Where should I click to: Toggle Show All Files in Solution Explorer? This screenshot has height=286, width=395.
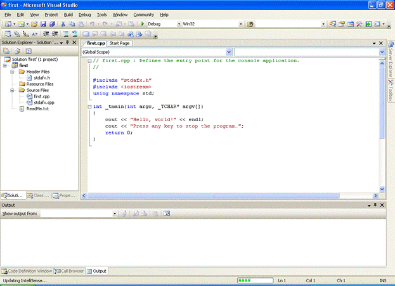pos(17,51)
